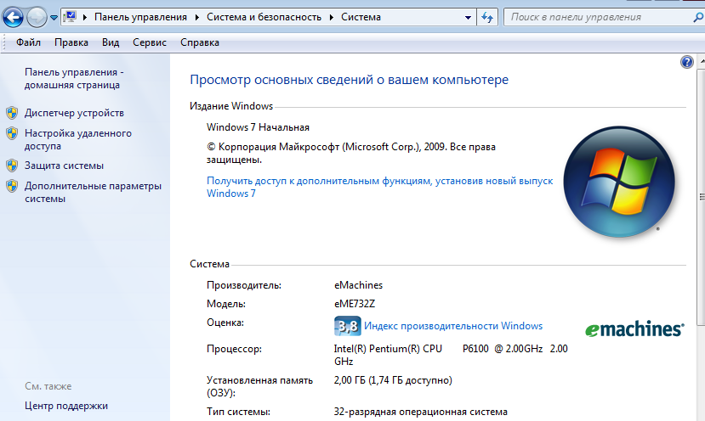Expand arrow before Панель управления breadcrumb
The height and width of the screenshot is (421, 705).
(x=84, y=17)
